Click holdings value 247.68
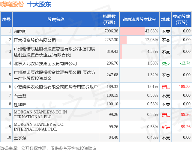 point(112,75)
